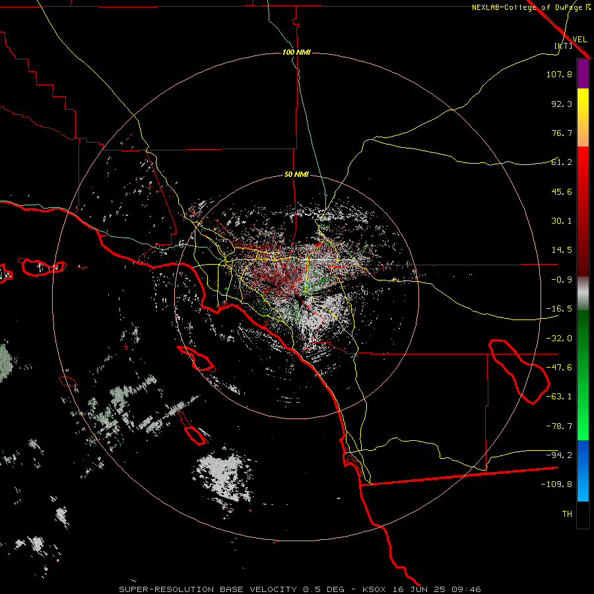Click the [KT] units label
Viewport: 594px width, 594px height.
[x=564, y=46]
